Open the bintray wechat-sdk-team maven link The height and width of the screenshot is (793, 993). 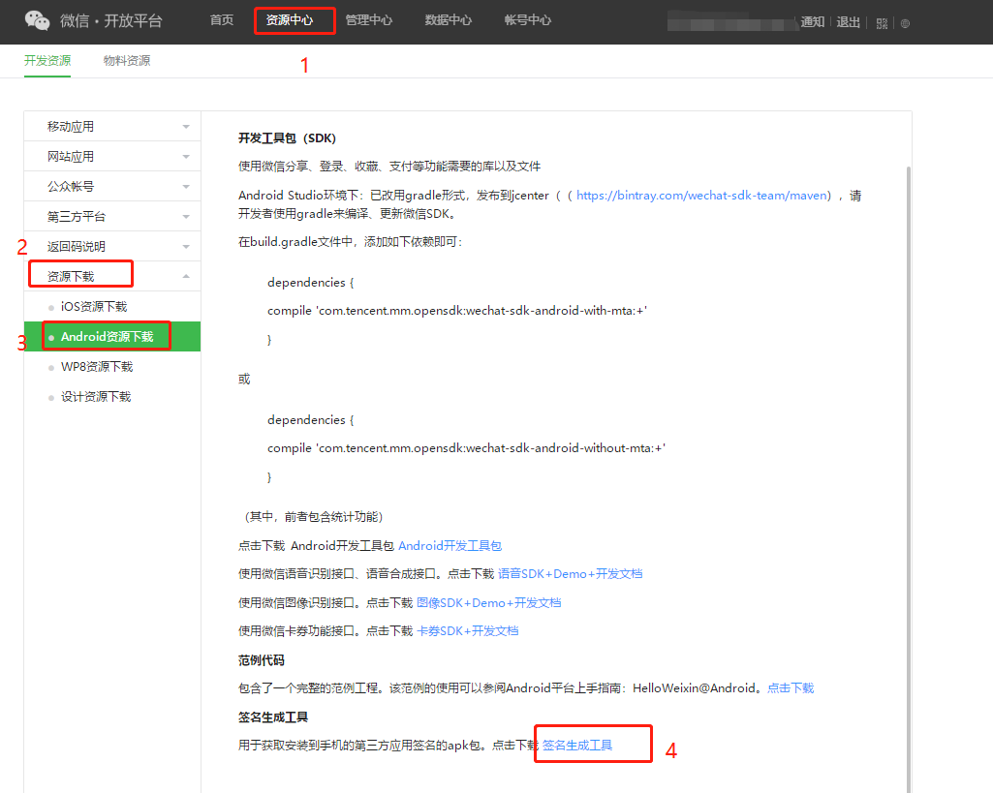point(701,196)
